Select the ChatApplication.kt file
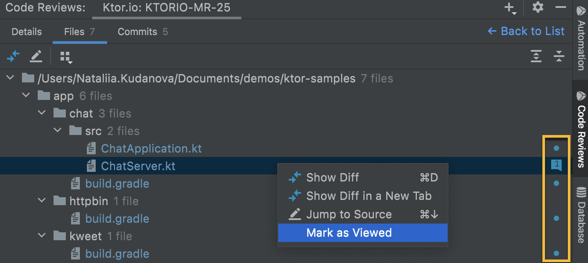The height and width of the screenshot is (263, 588). point(151,149)
